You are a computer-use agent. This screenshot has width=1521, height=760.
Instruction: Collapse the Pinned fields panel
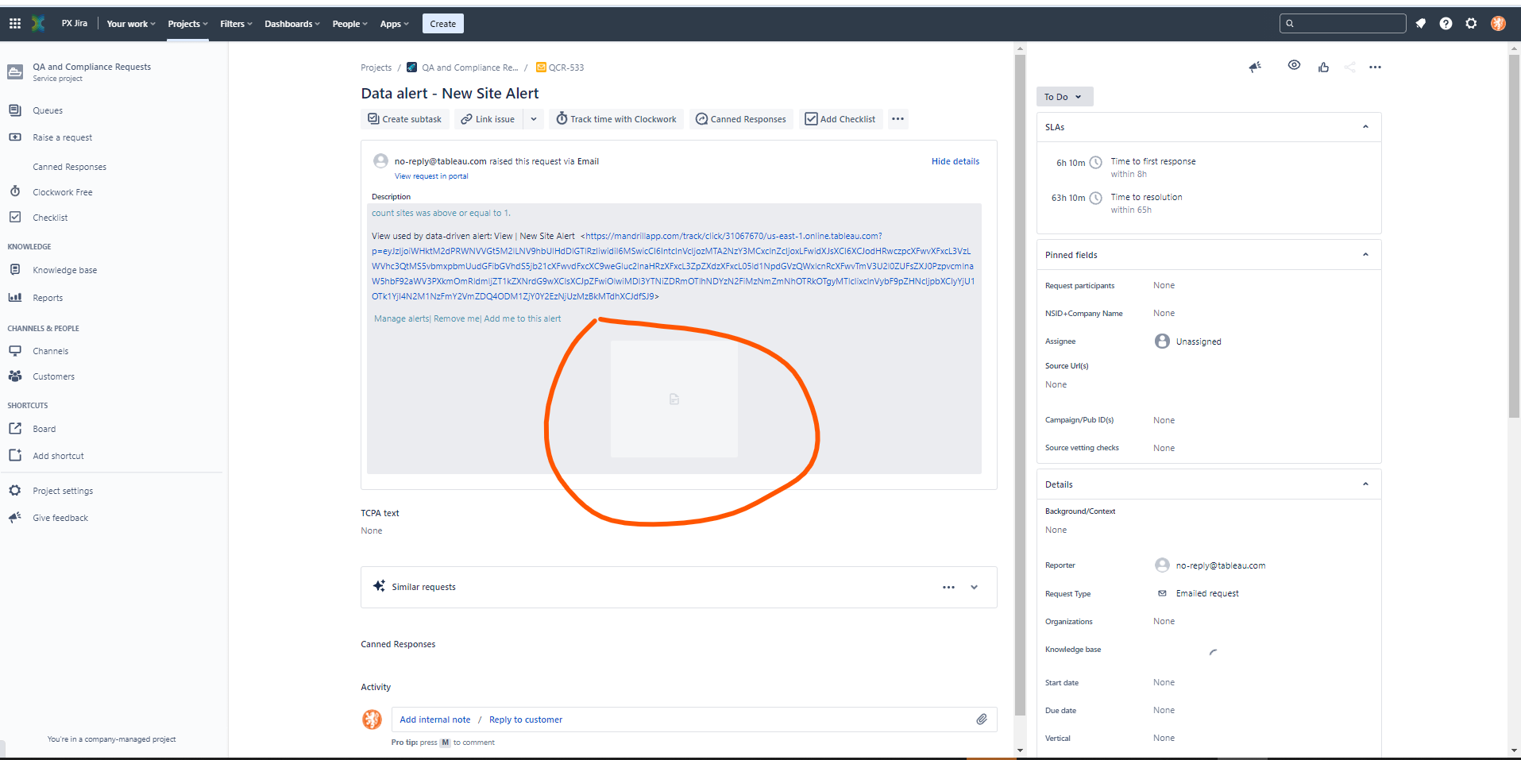click(x=1365, y=255)
